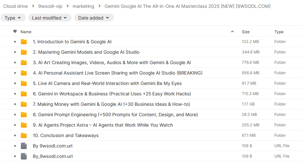This screenshot has height=167, width=303.
Task: Toggle favorite dot for AI Agents Project Astra
Action: coord(15,125)
